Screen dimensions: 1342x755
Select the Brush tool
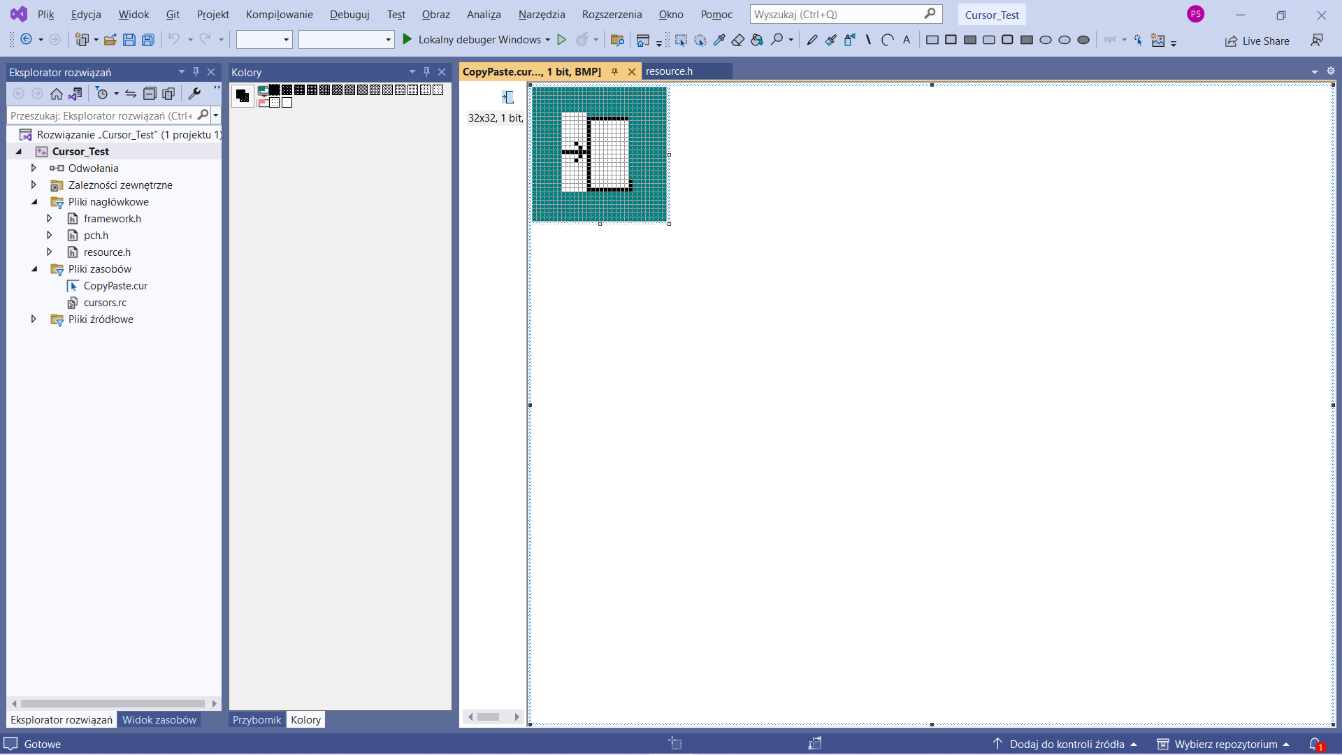pyautogui.click(x=830, y=40)
